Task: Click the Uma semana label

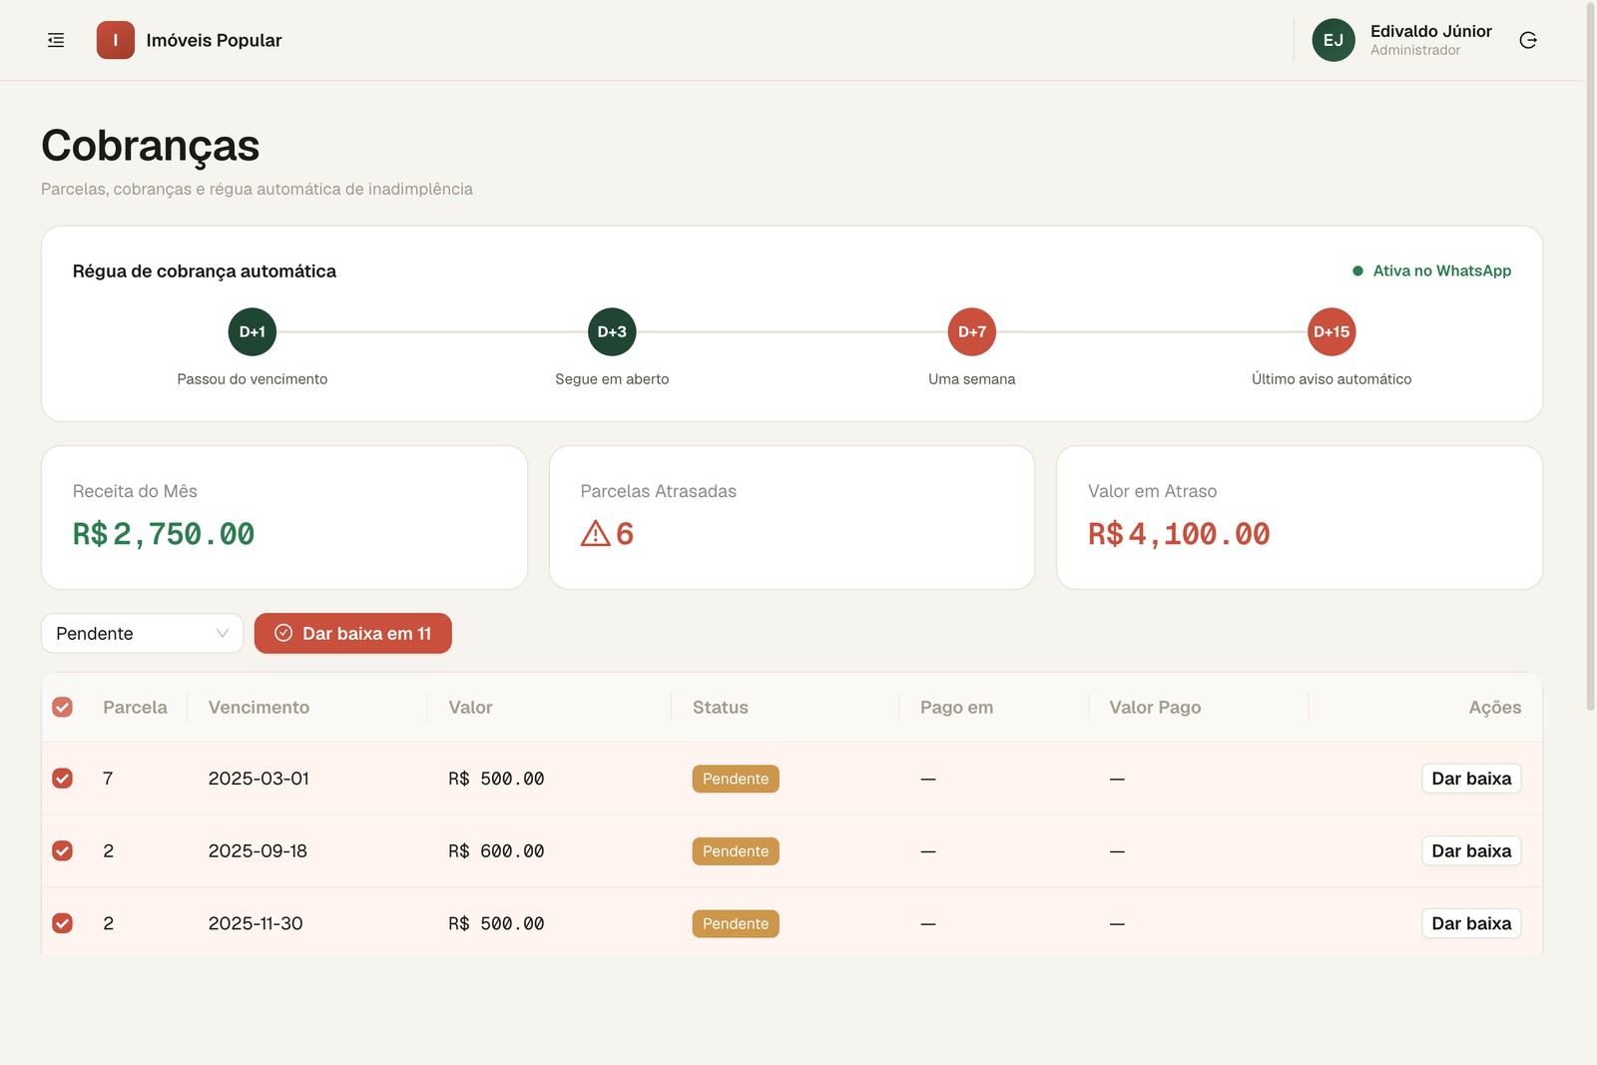Action: coord(972,379)
